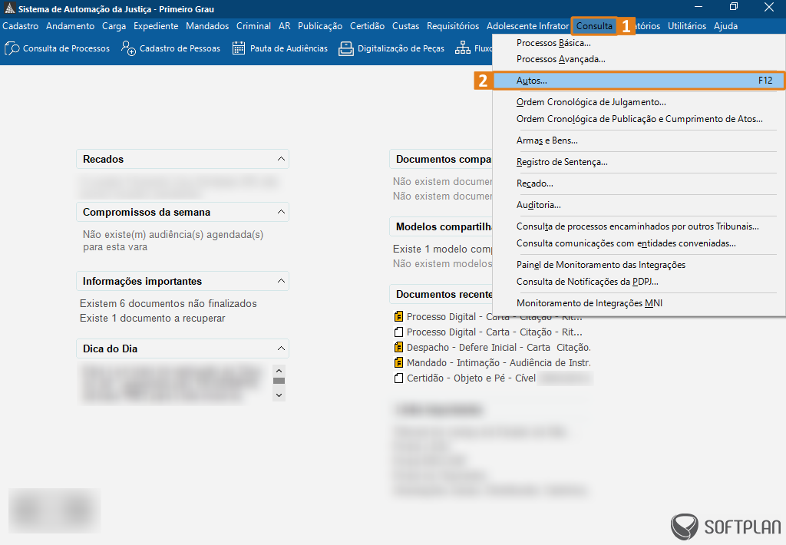Click Existe 1 documento a recuperar link
The width and height of the screenshot is (786, 545).
pyautogui.click(x=153, y=319)
